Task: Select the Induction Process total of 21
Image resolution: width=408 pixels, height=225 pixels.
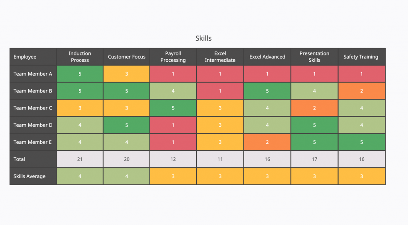Action: tap(80, 159)
